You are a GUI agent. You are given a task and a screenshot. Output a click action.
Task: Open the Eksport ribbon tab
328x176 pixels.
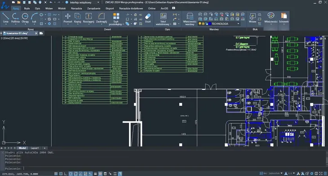coord(110,9)
